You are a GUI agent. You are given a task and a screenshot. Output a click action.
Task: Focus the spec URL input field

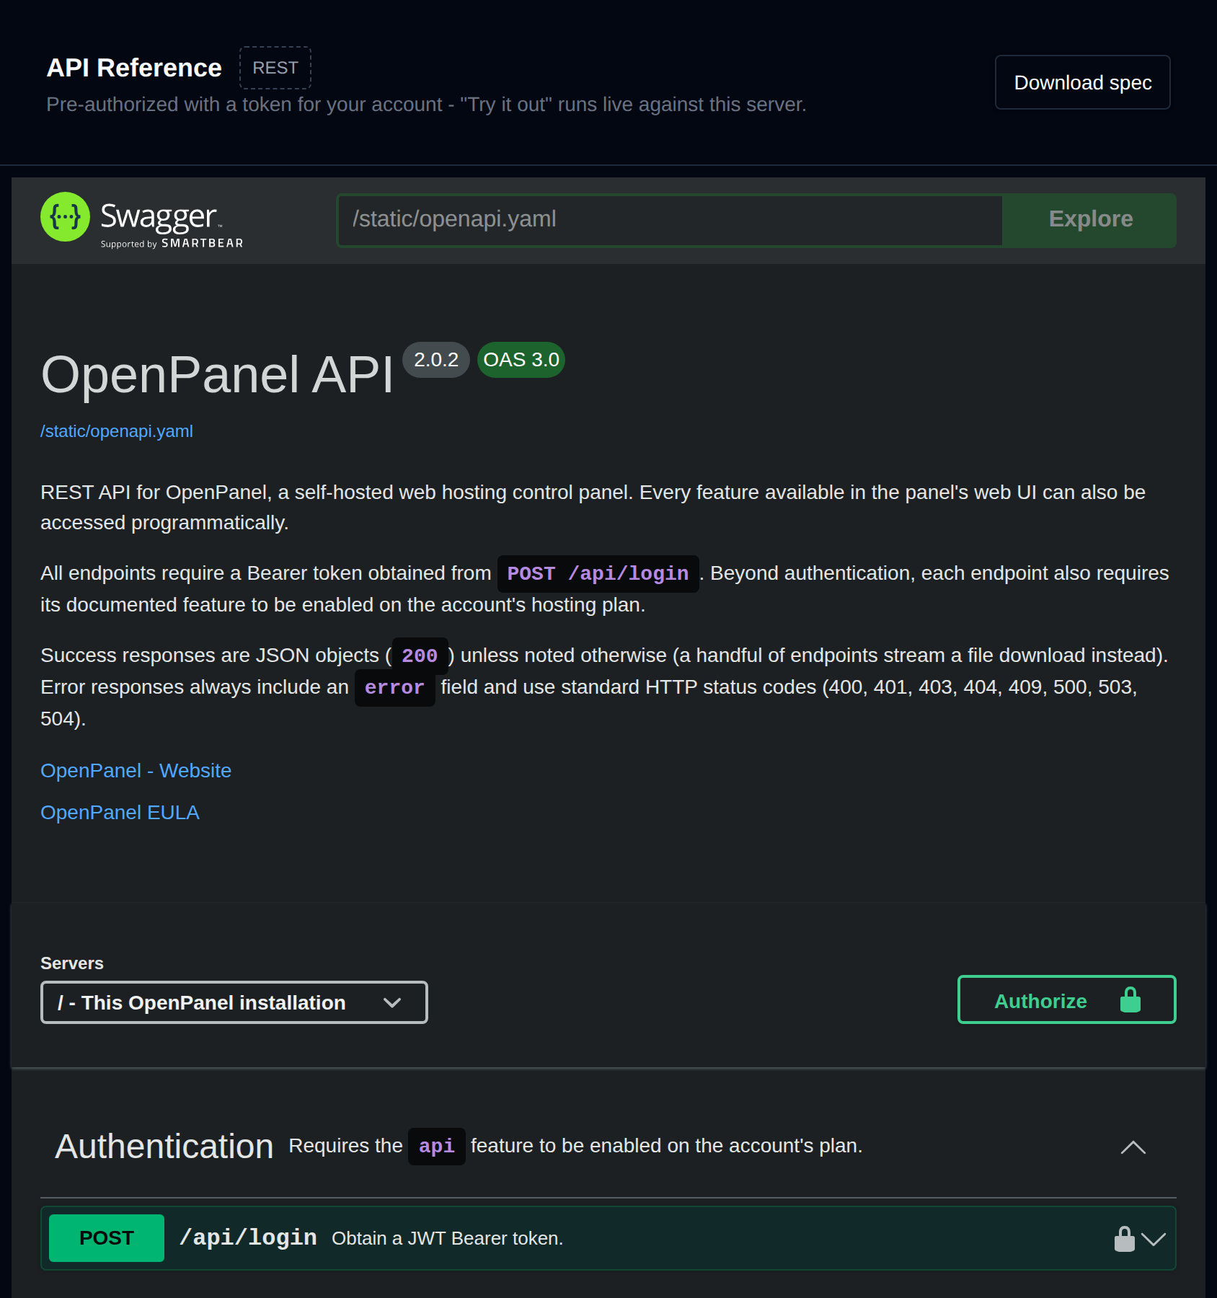(670, 219)
